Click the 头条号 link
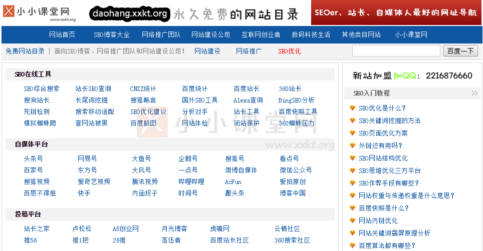The height and width of the screenshot is (251, 483). coord(33,159)
